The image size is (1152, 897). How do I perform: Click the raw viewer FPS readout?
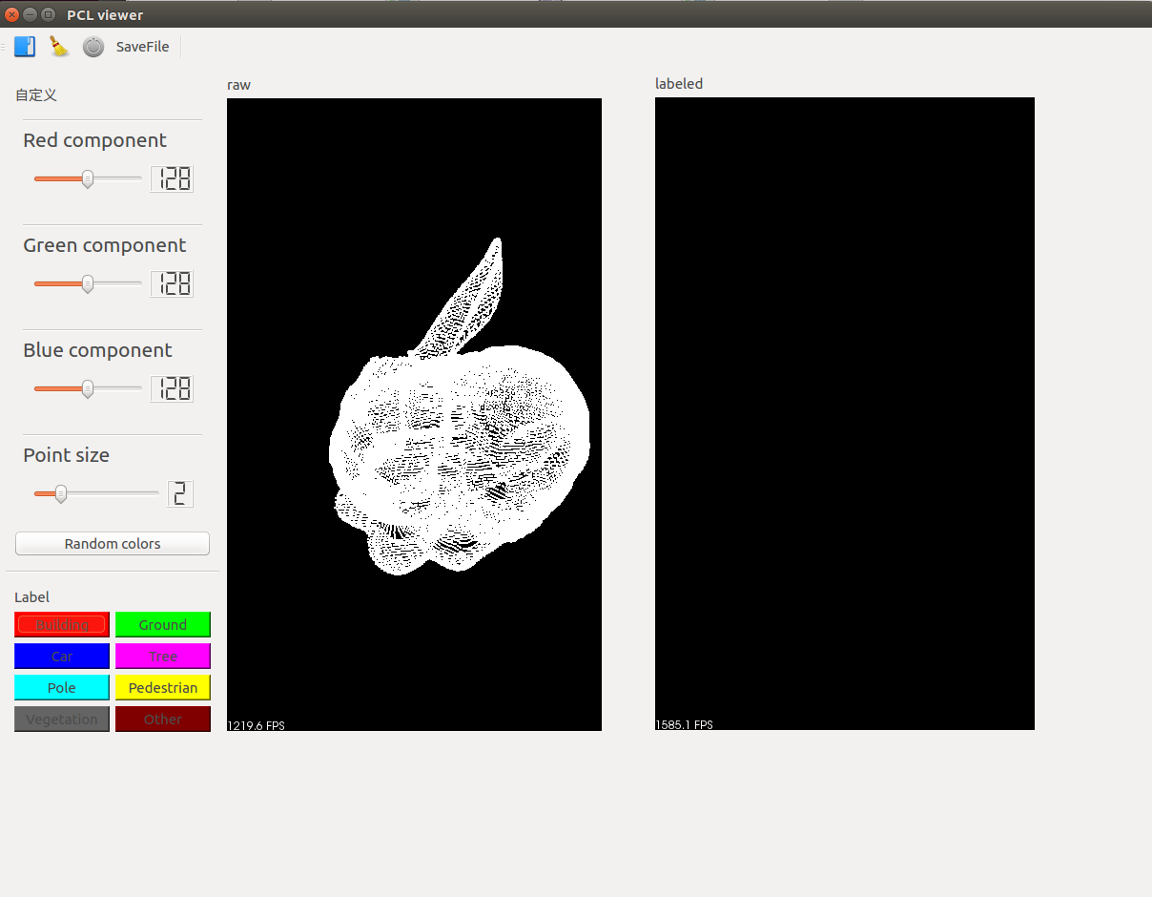coord(256,725)
